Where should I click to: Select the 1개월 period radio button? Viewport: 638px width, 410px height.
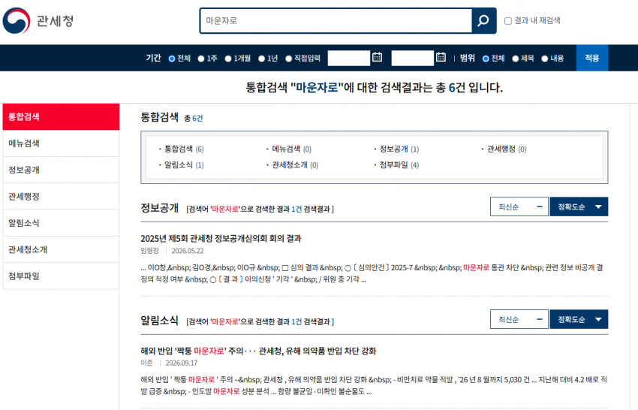coord(228,59)
